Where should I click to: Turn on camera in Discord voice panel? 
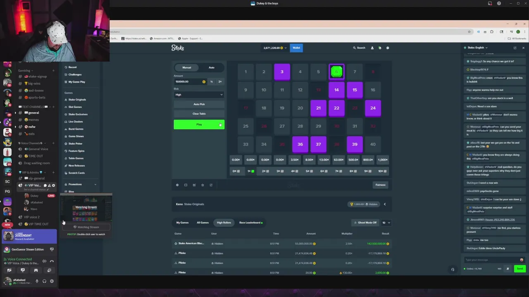coord(9,270)
